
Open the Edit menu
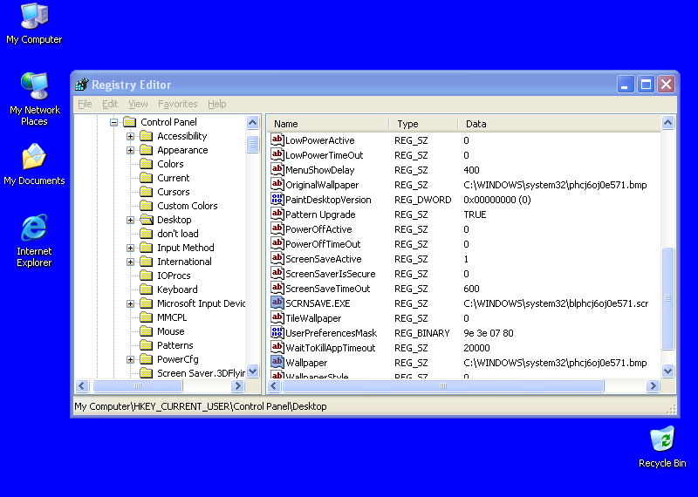click(x=110, y=104)
